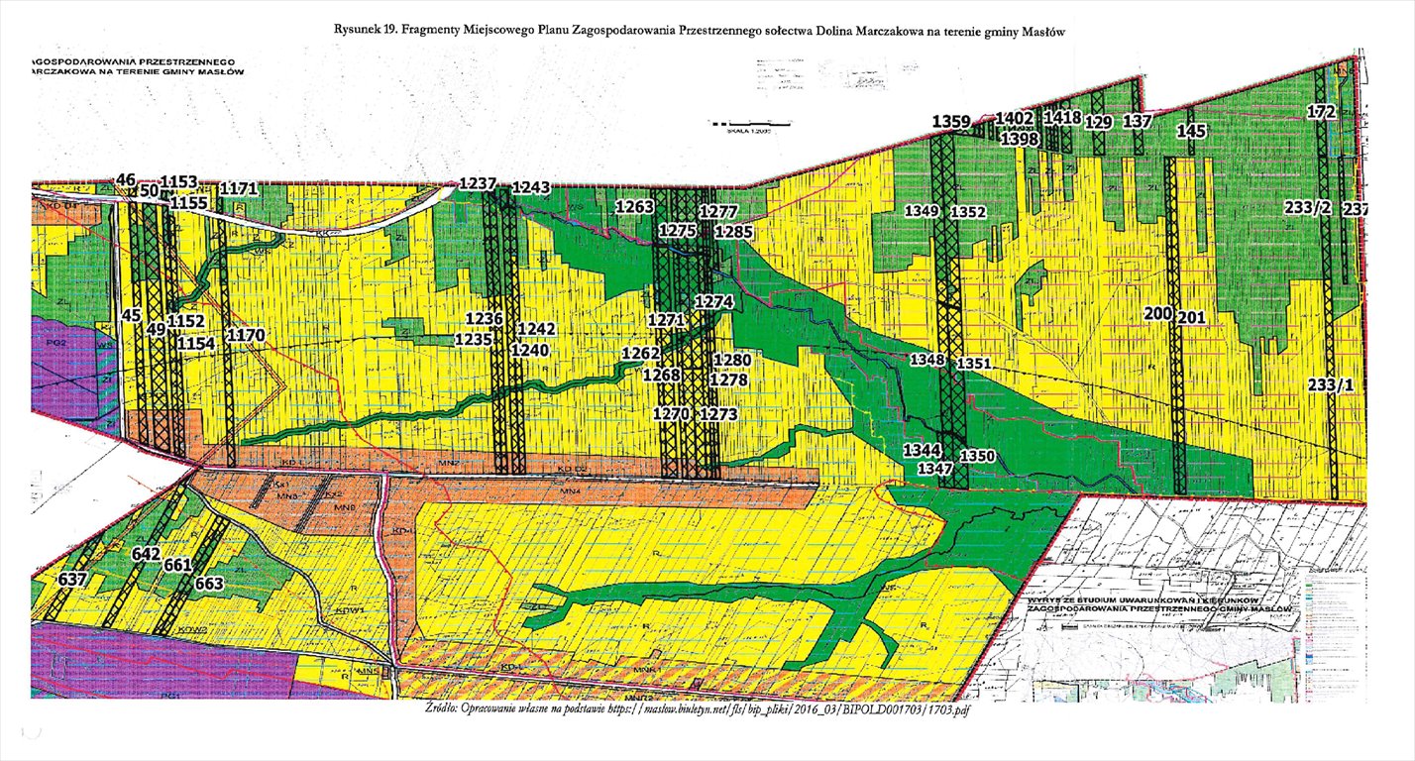The image size is (1415, 761).
Task: Select parcel number 1271
Action: point(667,320)
